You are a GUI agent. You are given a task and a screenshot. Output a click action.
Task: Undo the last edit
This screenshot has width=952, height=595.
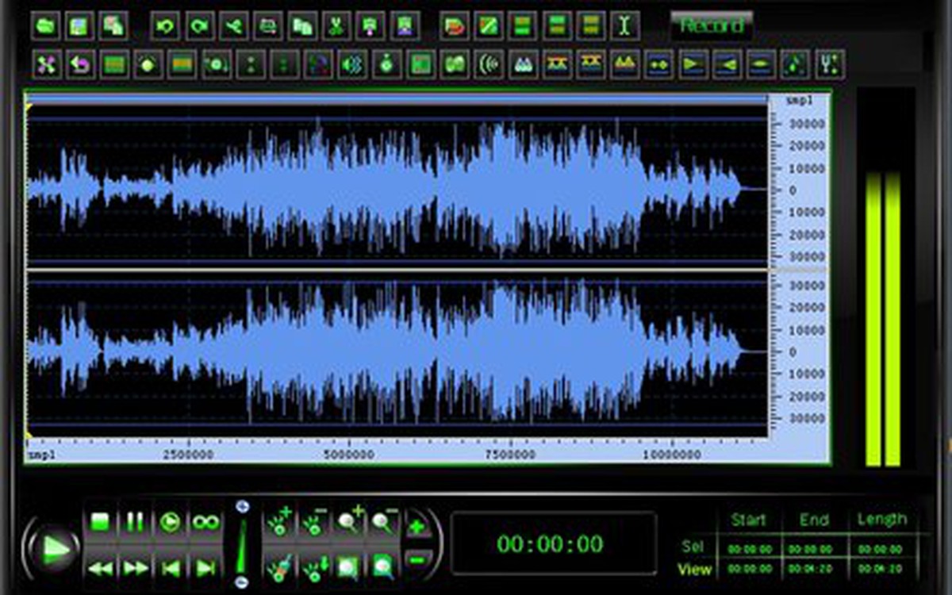(x=166, y=25)
